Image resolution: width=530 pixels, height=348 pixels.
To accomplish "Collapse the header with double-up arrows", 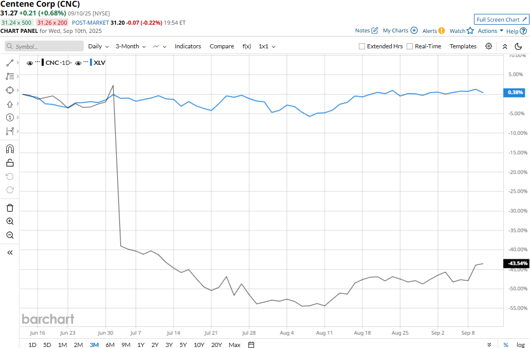I will (505, 46).
